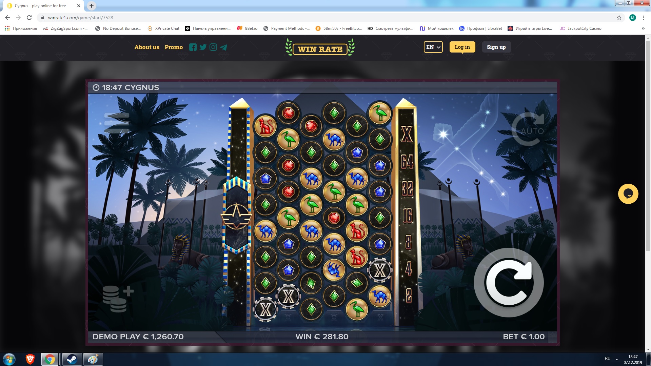Screen dimensions: 651x366
Task: Click the Win Rate logo
Action: click(320, 48)
